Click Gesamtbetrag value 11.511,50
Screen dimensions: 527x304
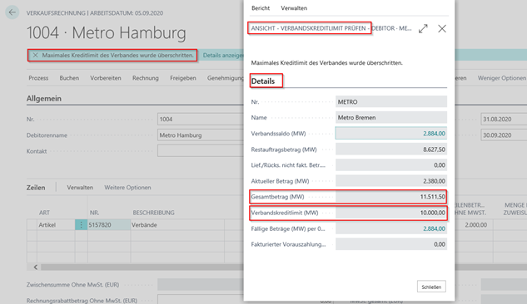point(391,197)
